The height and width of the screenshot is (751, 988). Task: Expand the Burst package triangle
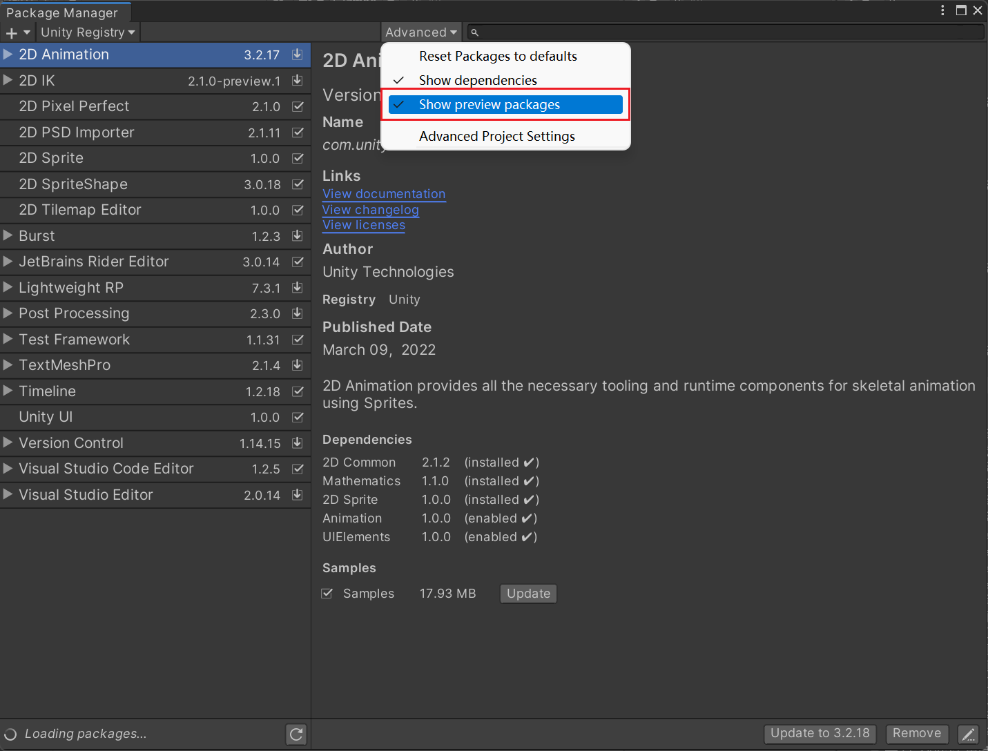point(8,236)
